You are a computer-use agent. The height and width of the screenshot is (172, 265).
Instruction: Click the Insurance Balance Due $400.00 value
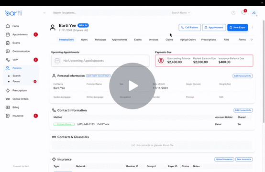click(x=224, y=62)
